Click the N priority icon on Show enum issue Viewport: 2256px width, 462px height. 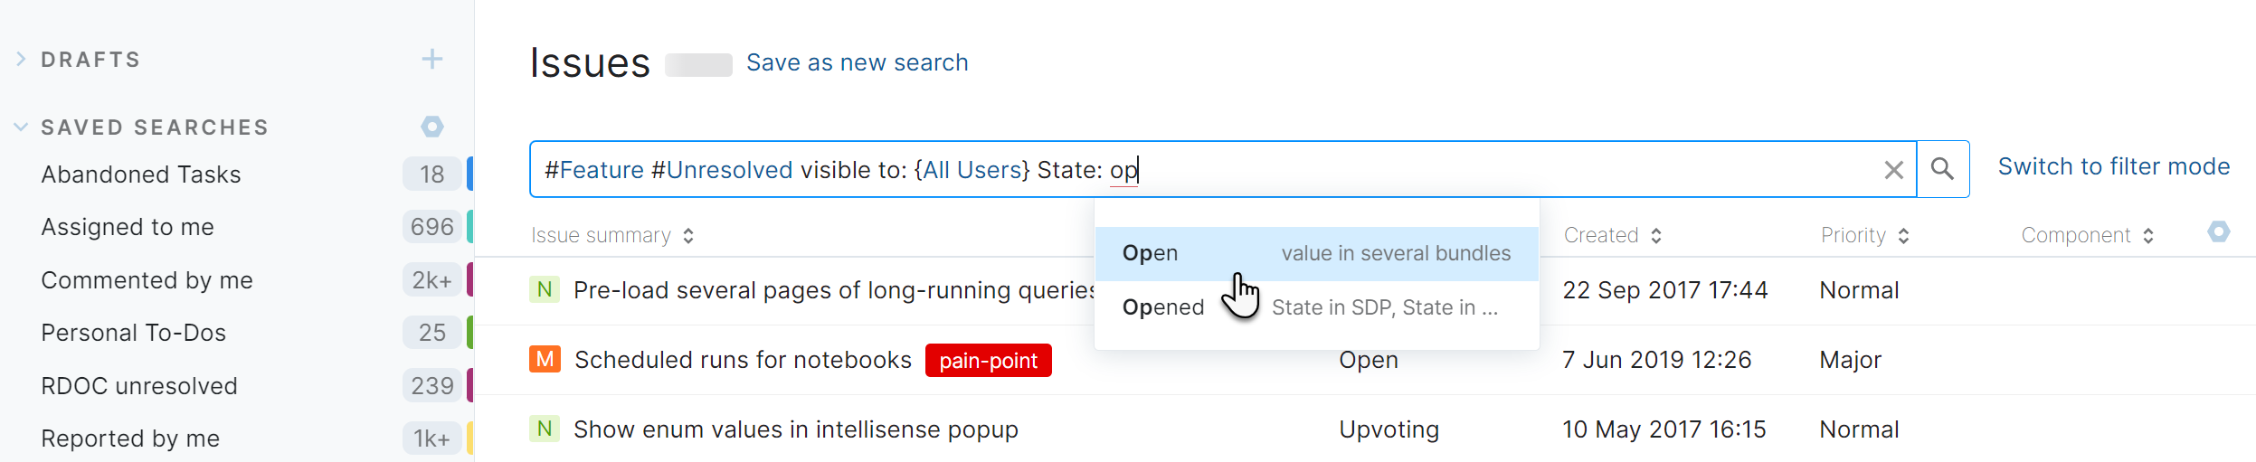point(545,429)
